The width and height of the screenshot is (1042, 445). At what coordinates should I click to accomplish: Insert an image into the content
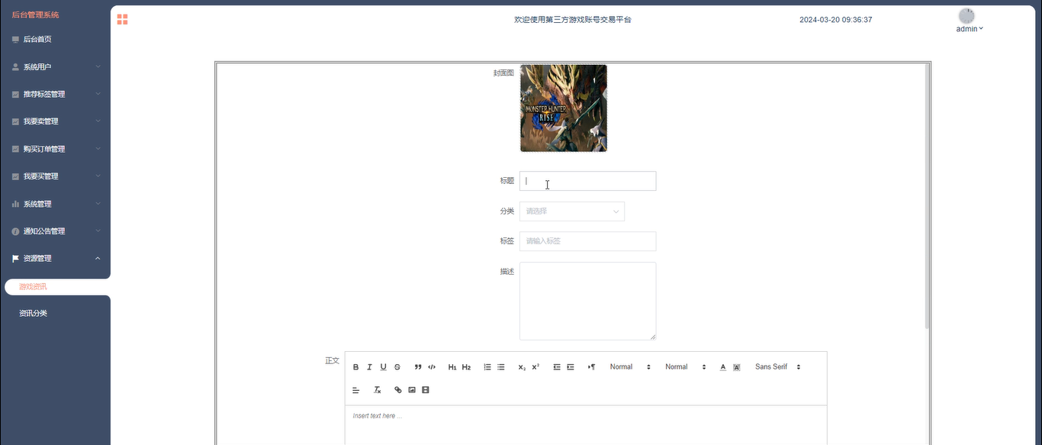412,390
